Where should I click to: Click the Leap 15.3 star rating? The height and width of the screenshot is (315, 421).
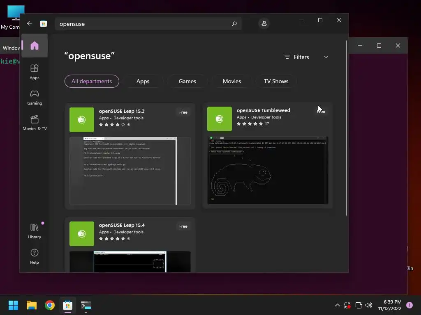coord(112,125)
